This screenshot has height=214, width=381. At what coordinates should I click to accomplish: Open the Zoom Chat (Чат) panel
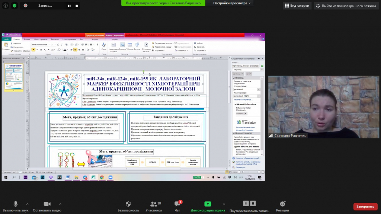point(177,207)
